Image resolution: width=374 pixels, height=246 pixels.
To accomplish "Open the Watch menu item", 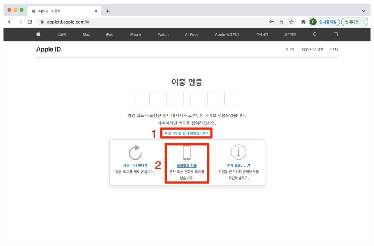I will tap(163, 34).
